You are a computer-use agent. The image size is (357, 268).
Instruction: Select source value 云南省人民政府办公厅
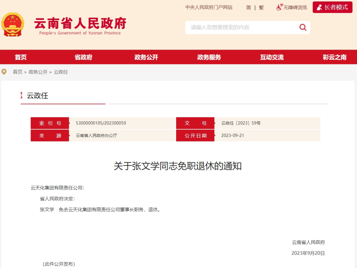click(96, 135)
